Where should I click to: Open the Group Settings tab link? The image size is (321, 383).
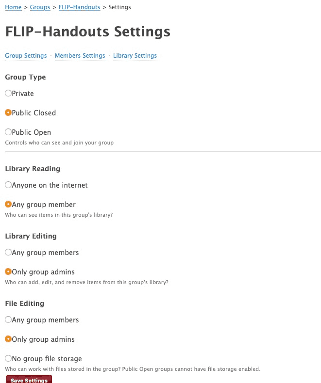click(26, 56)
